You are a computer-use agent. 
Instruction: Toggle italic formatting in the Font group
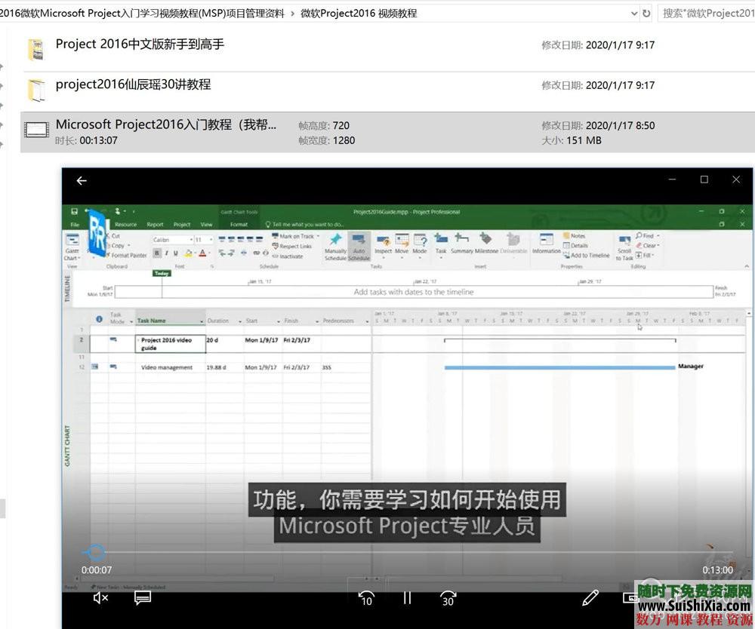pos(166,253)
